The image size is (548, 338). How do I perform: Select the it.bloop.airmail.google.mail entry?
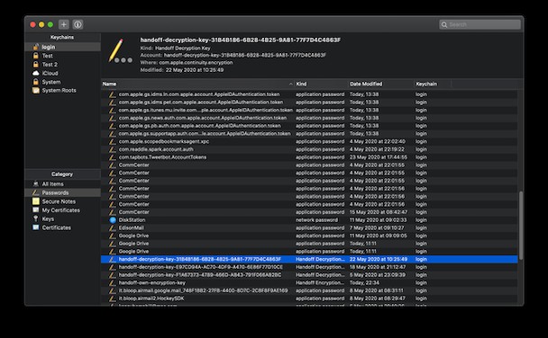point(309,290)
